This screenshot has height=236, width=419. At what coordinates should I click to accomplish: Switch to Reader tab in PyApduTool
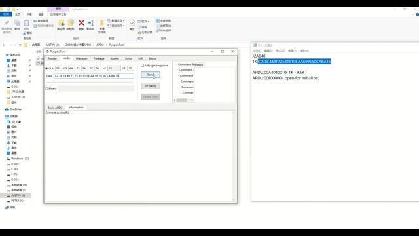tap(52, 58)
